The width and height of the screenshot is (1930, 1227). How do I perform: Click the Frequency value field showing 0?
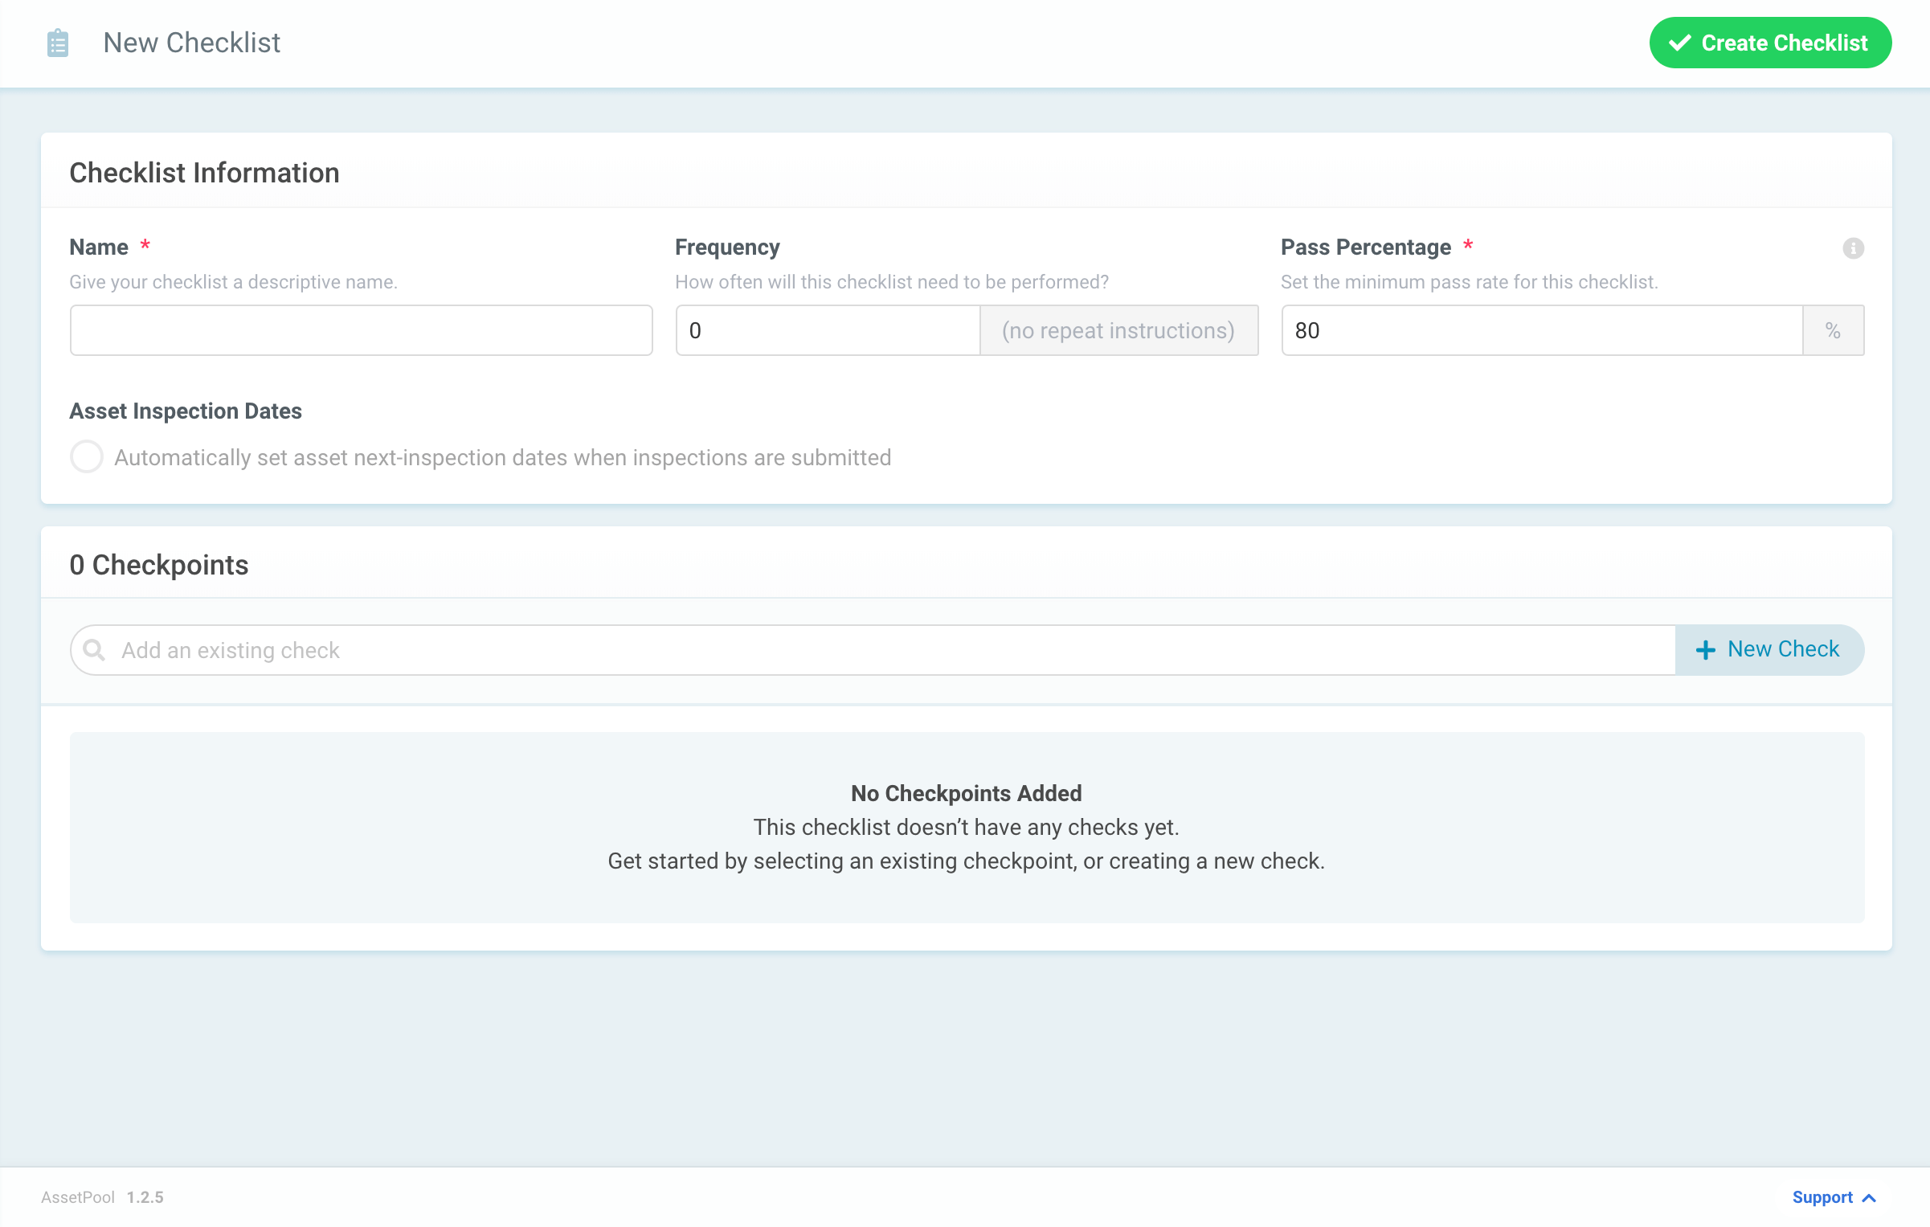tap(828, 329)
